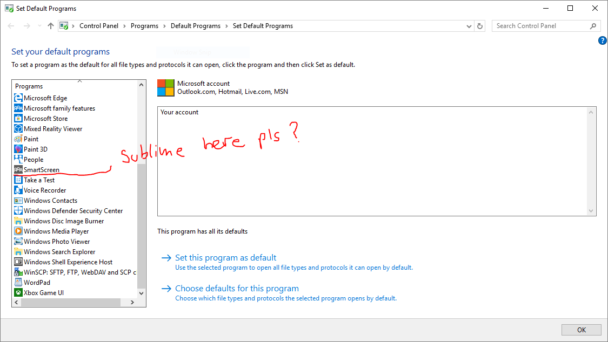Expand the chevron after Default Programs breadcrumb
This screenshot has height=342, width=608.
tap(226, 26)
